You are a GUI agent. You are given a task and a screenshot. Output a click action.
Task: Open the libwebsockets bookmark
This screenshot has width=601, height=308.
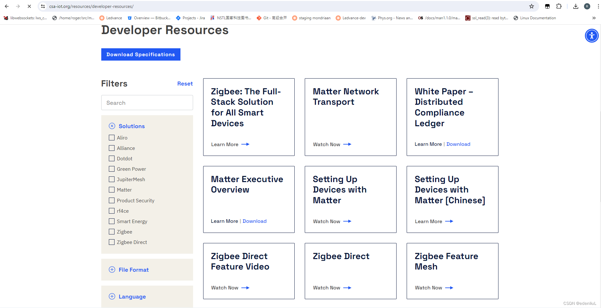[25, 18]
